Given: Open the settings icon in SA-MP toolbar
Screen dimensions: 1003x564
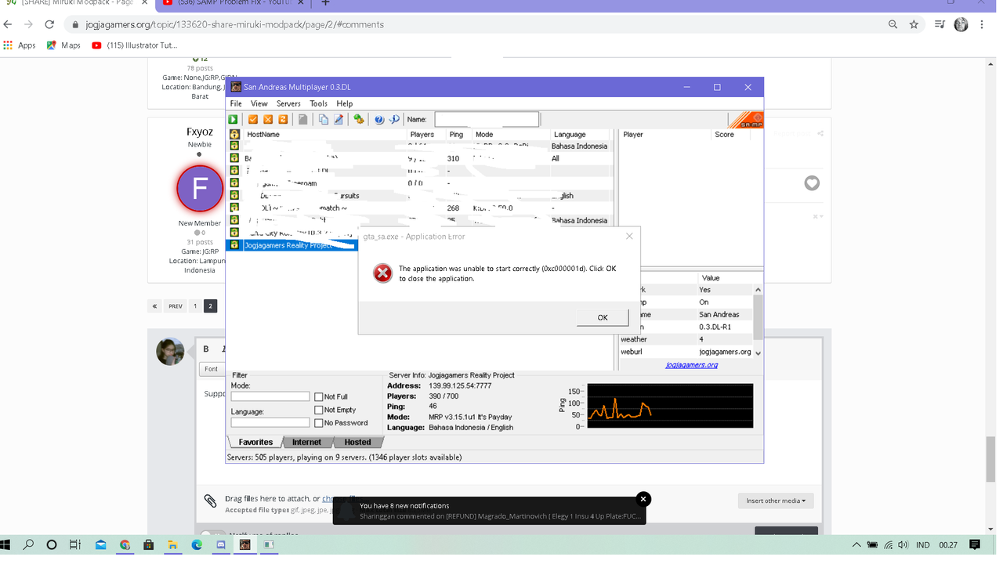Looking at the screenshot, I should (x=359, y=119).
